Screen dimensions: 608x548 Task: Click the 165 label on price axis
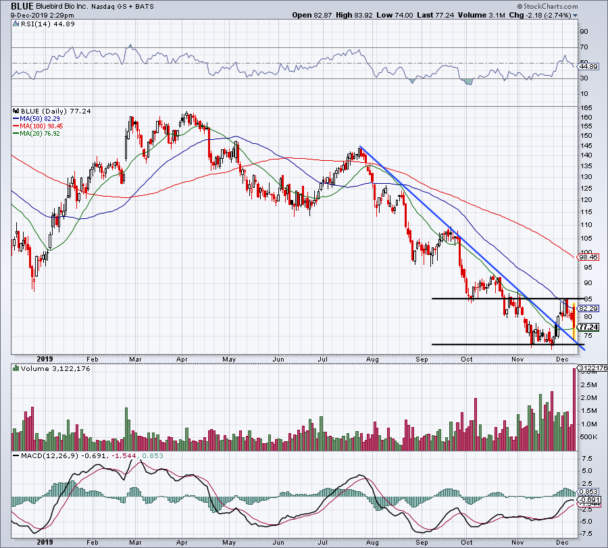[x=586, y=108]
